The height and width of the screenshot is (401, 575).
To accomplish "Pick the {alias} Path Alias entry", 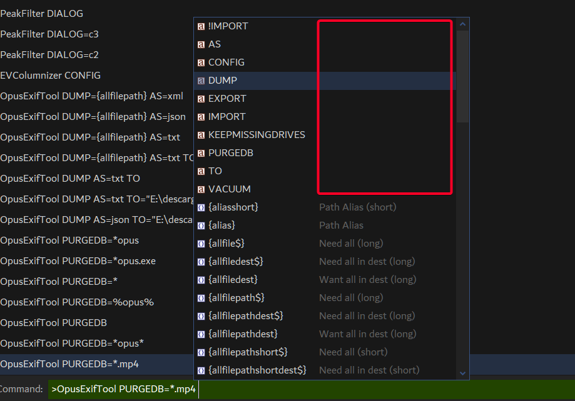I will click(x=221, y=225).
